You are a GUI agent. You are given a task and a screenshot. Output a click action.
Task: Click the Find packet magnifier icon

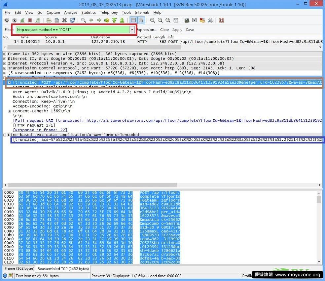point(84,20)
